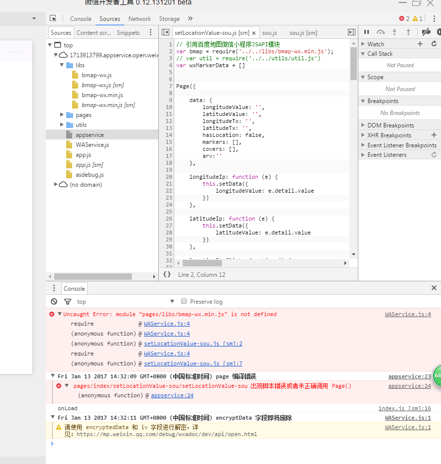The height and width of the screenshot is (464, 441).
Task: Refresh the Watch expressions
Action: [x=434, y=44]
